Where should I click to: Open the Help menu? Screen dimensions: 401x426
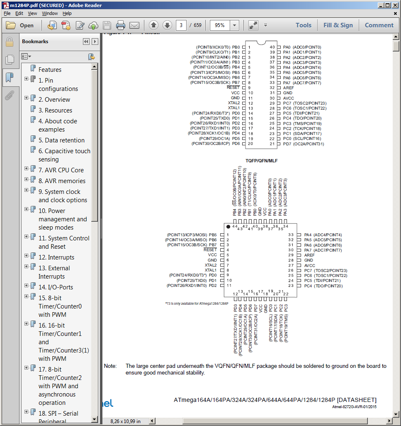pos(67,13)
